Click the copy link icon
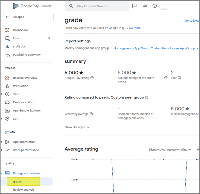Viewport: 200px width, 194px height. (145, 6)
